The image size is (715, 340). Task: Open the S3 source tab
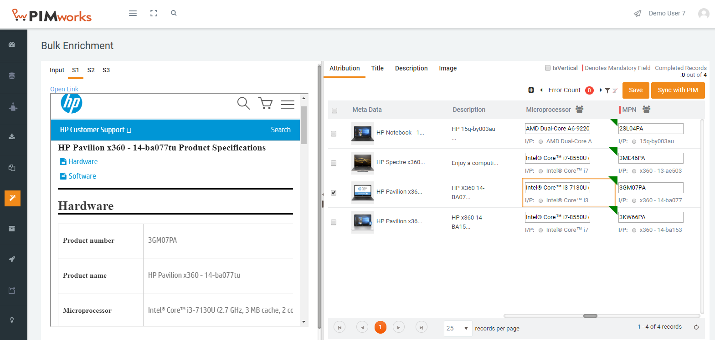click(106, 70)
